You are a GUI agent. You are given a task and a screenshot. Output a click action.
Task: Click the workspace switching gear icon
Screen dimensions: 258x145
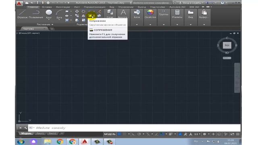(204, 134)
